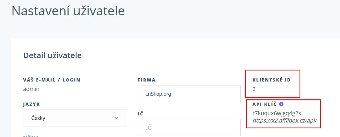Click the FIRMA field label

click(147, 80)
